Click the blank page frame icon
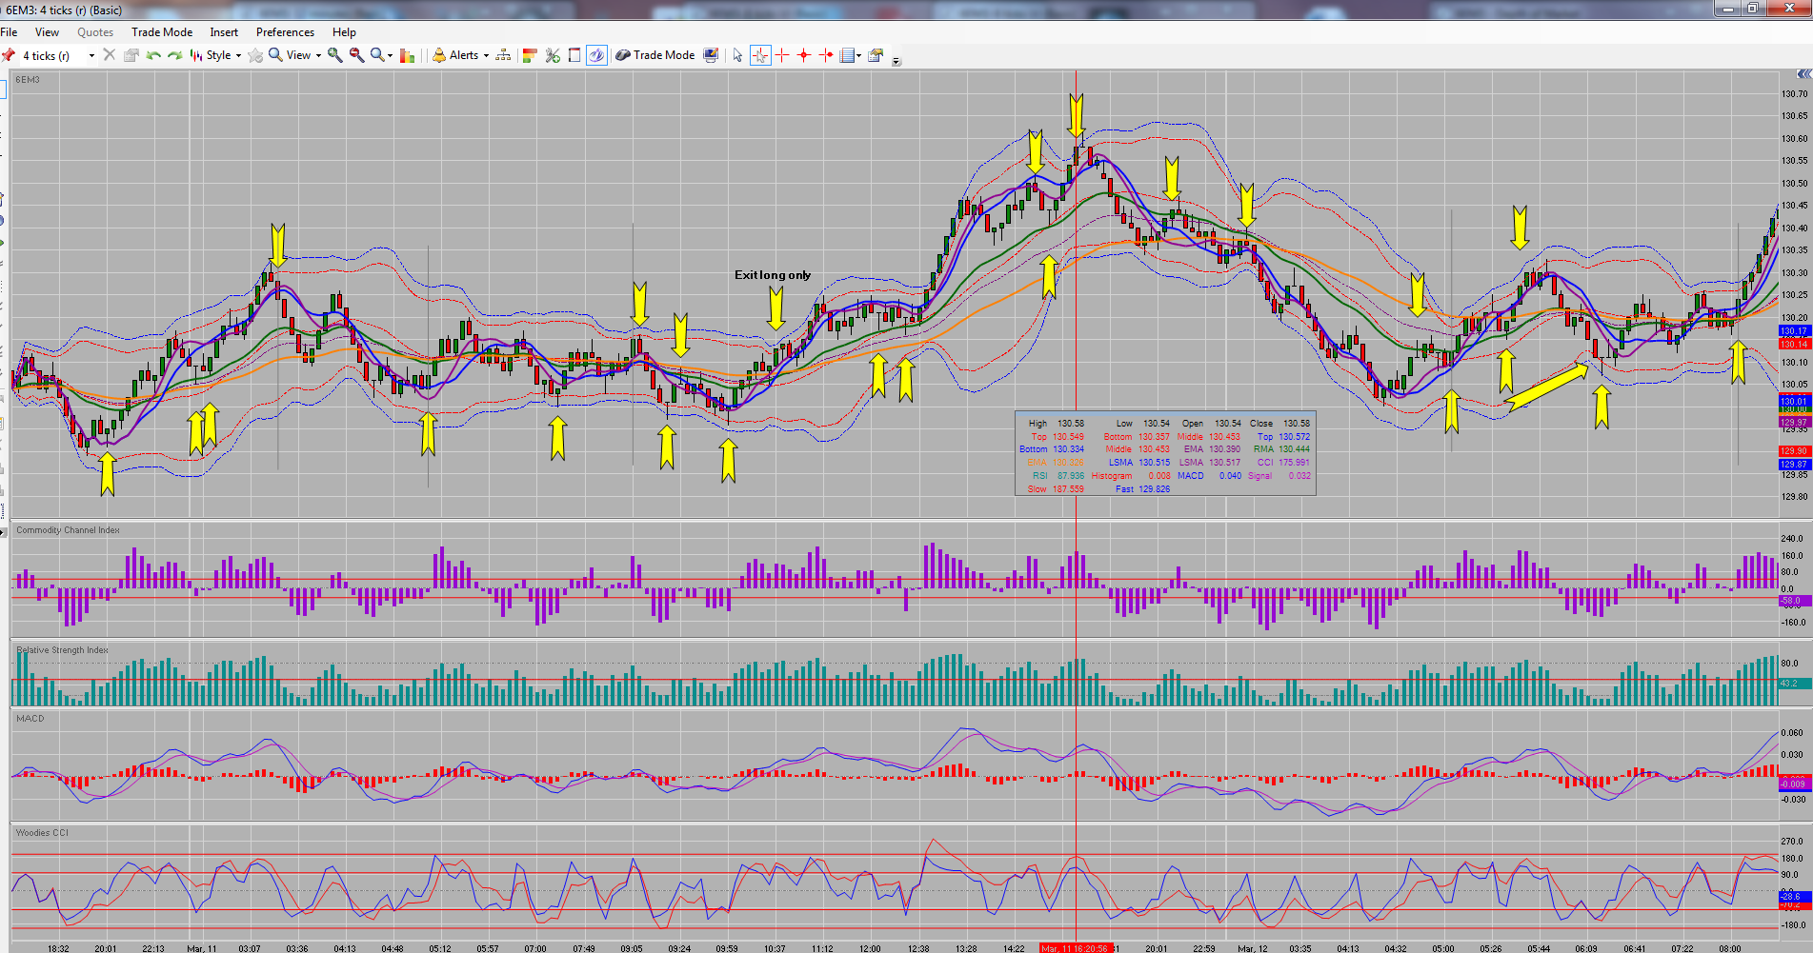The image size is (1813, 953). [574, 55]
